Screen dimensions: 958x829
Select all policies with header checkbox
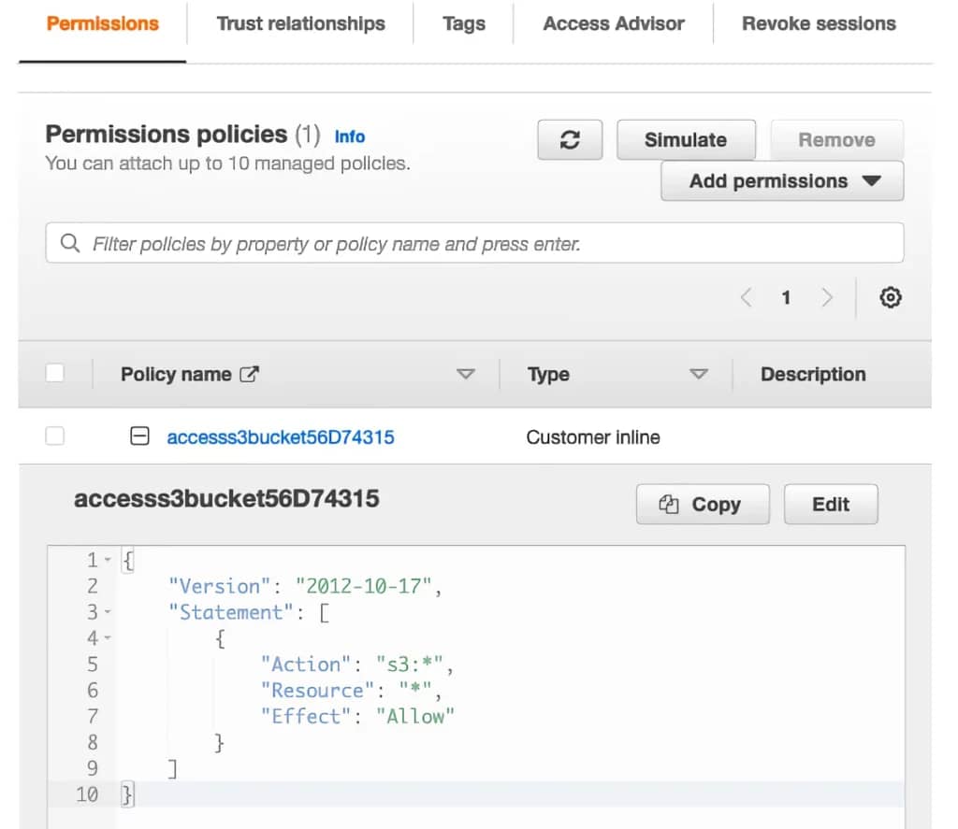55,373
